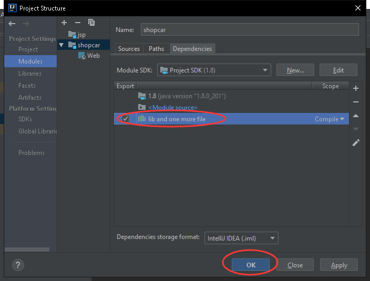370x281 pixels.
Task: Select Modules in the sidebar
Action: 30,61
